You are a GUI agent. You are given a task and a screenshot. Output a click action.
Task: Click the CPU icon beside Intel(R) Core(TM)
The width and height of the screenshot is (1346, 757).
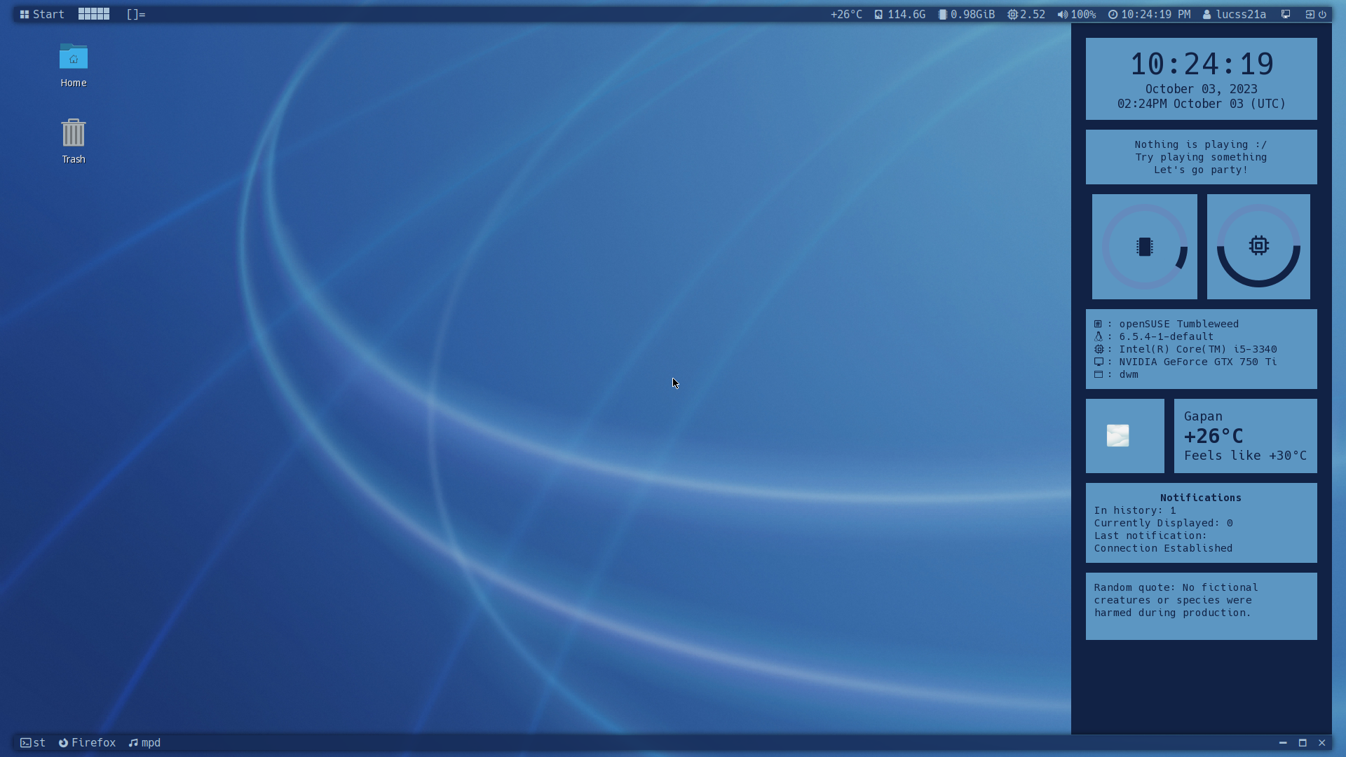[1099, 349]
